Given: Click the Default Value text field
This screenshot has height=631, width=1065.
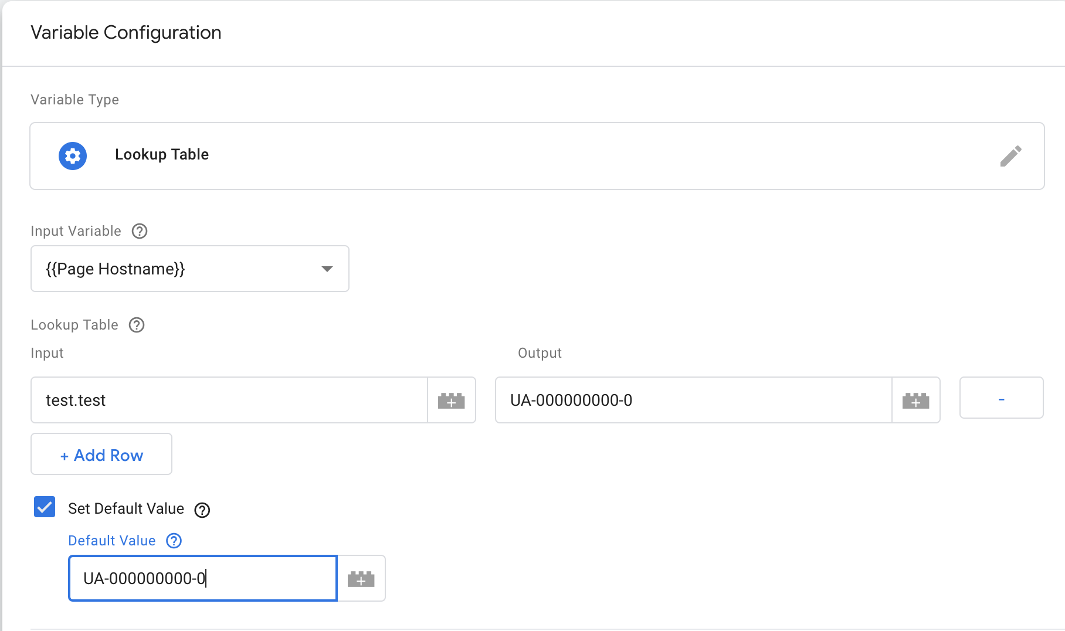Looking at the screenshot, I should click(x=203, y=578).
